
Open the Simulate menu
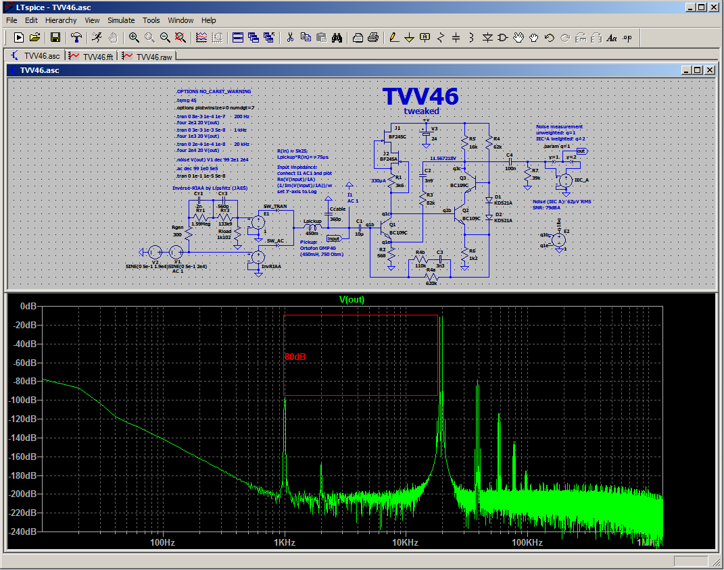tap(121, 20)
